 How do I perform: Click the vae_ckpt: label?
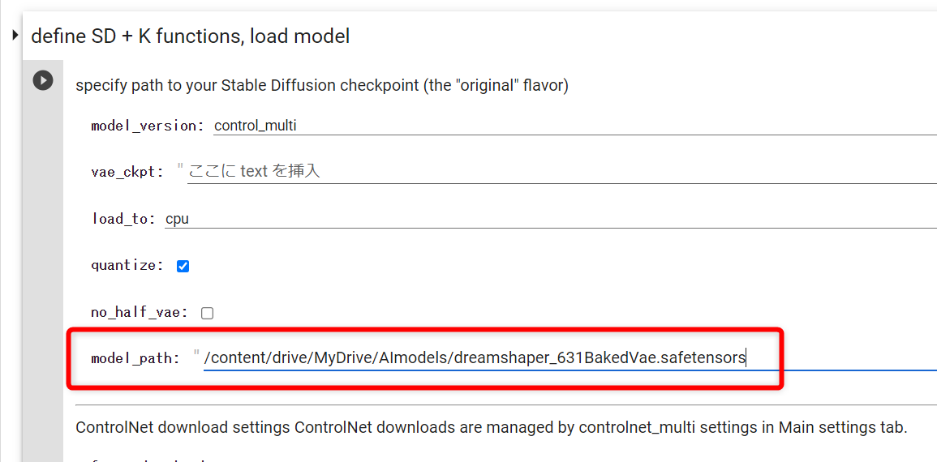pos(127,173)
